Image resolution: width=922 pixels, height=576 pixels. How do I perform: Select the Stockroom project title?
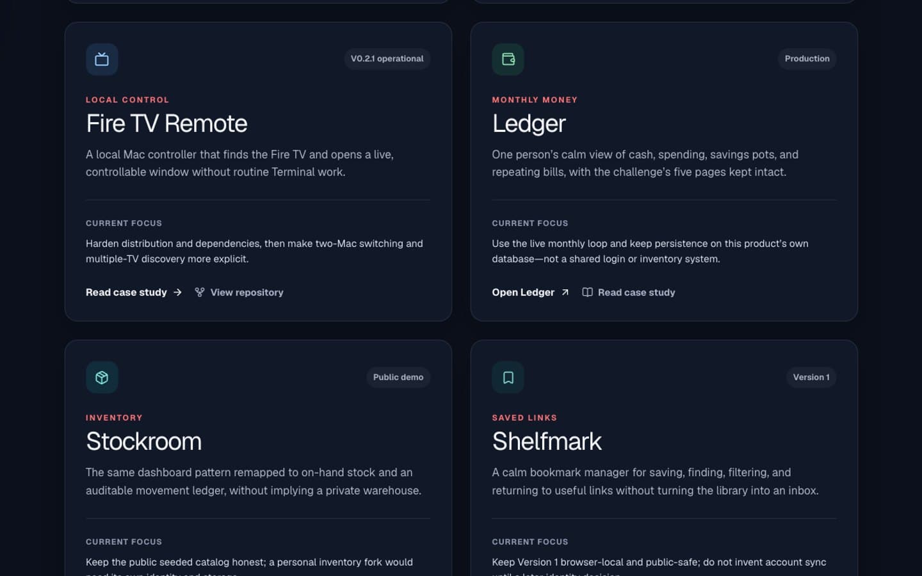143,442
